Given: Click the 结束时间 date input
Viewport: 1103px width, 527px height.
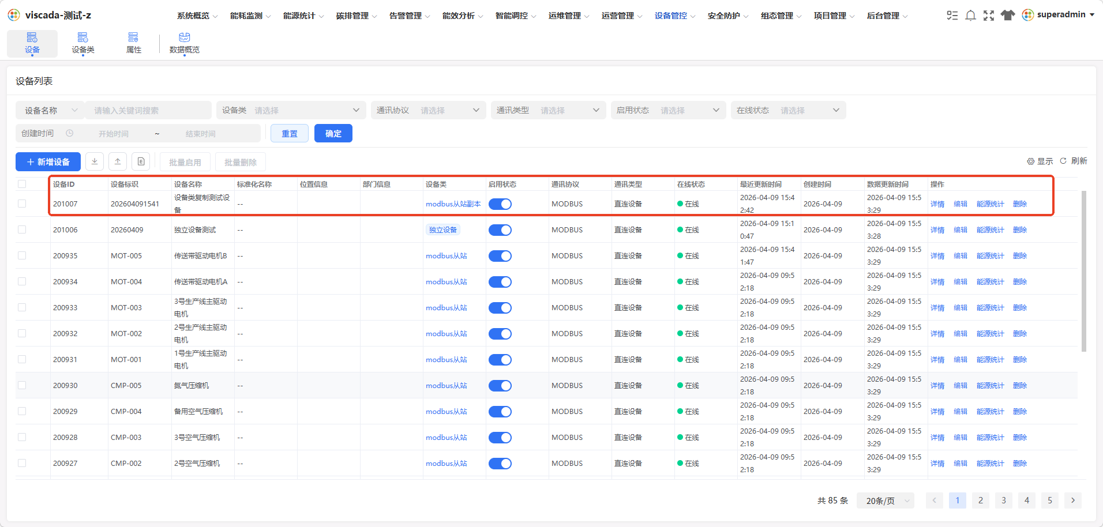Looking at the screenshot, I should 201,134.
